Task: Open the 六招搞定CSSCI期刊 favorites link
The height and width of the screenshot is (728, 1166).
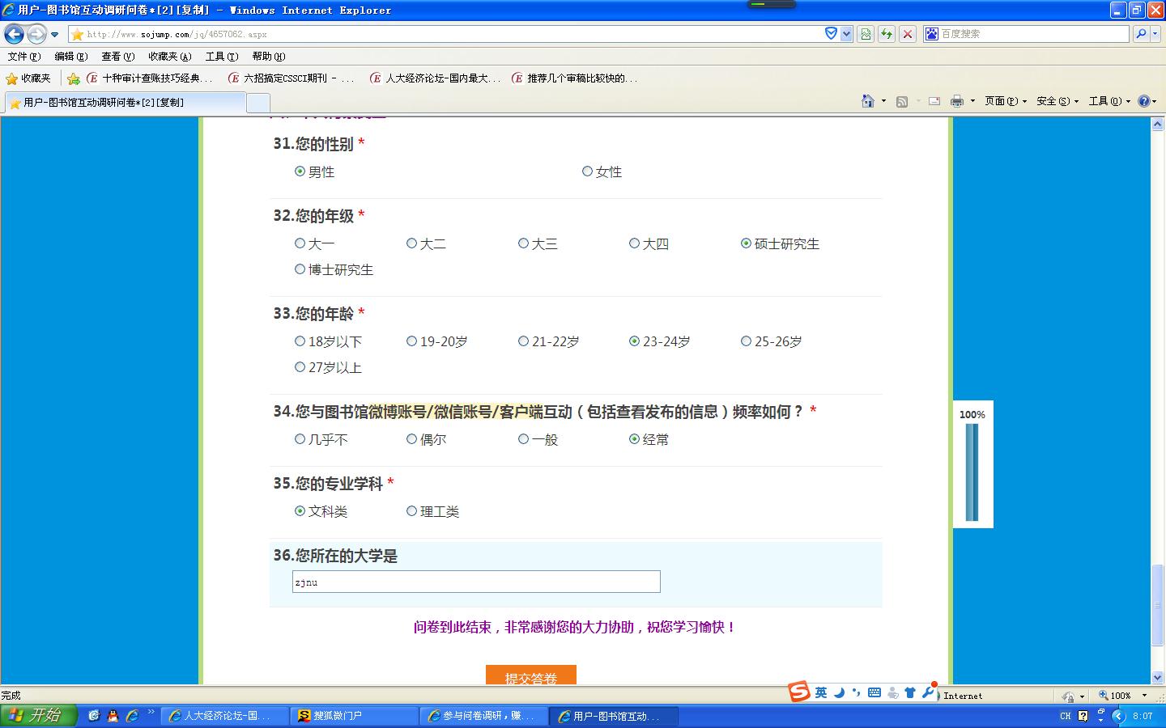Action: (x=291, y=78)
